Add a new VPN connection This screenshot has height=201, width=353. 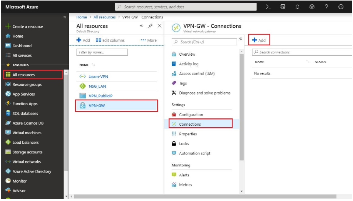tap(259, 40)
